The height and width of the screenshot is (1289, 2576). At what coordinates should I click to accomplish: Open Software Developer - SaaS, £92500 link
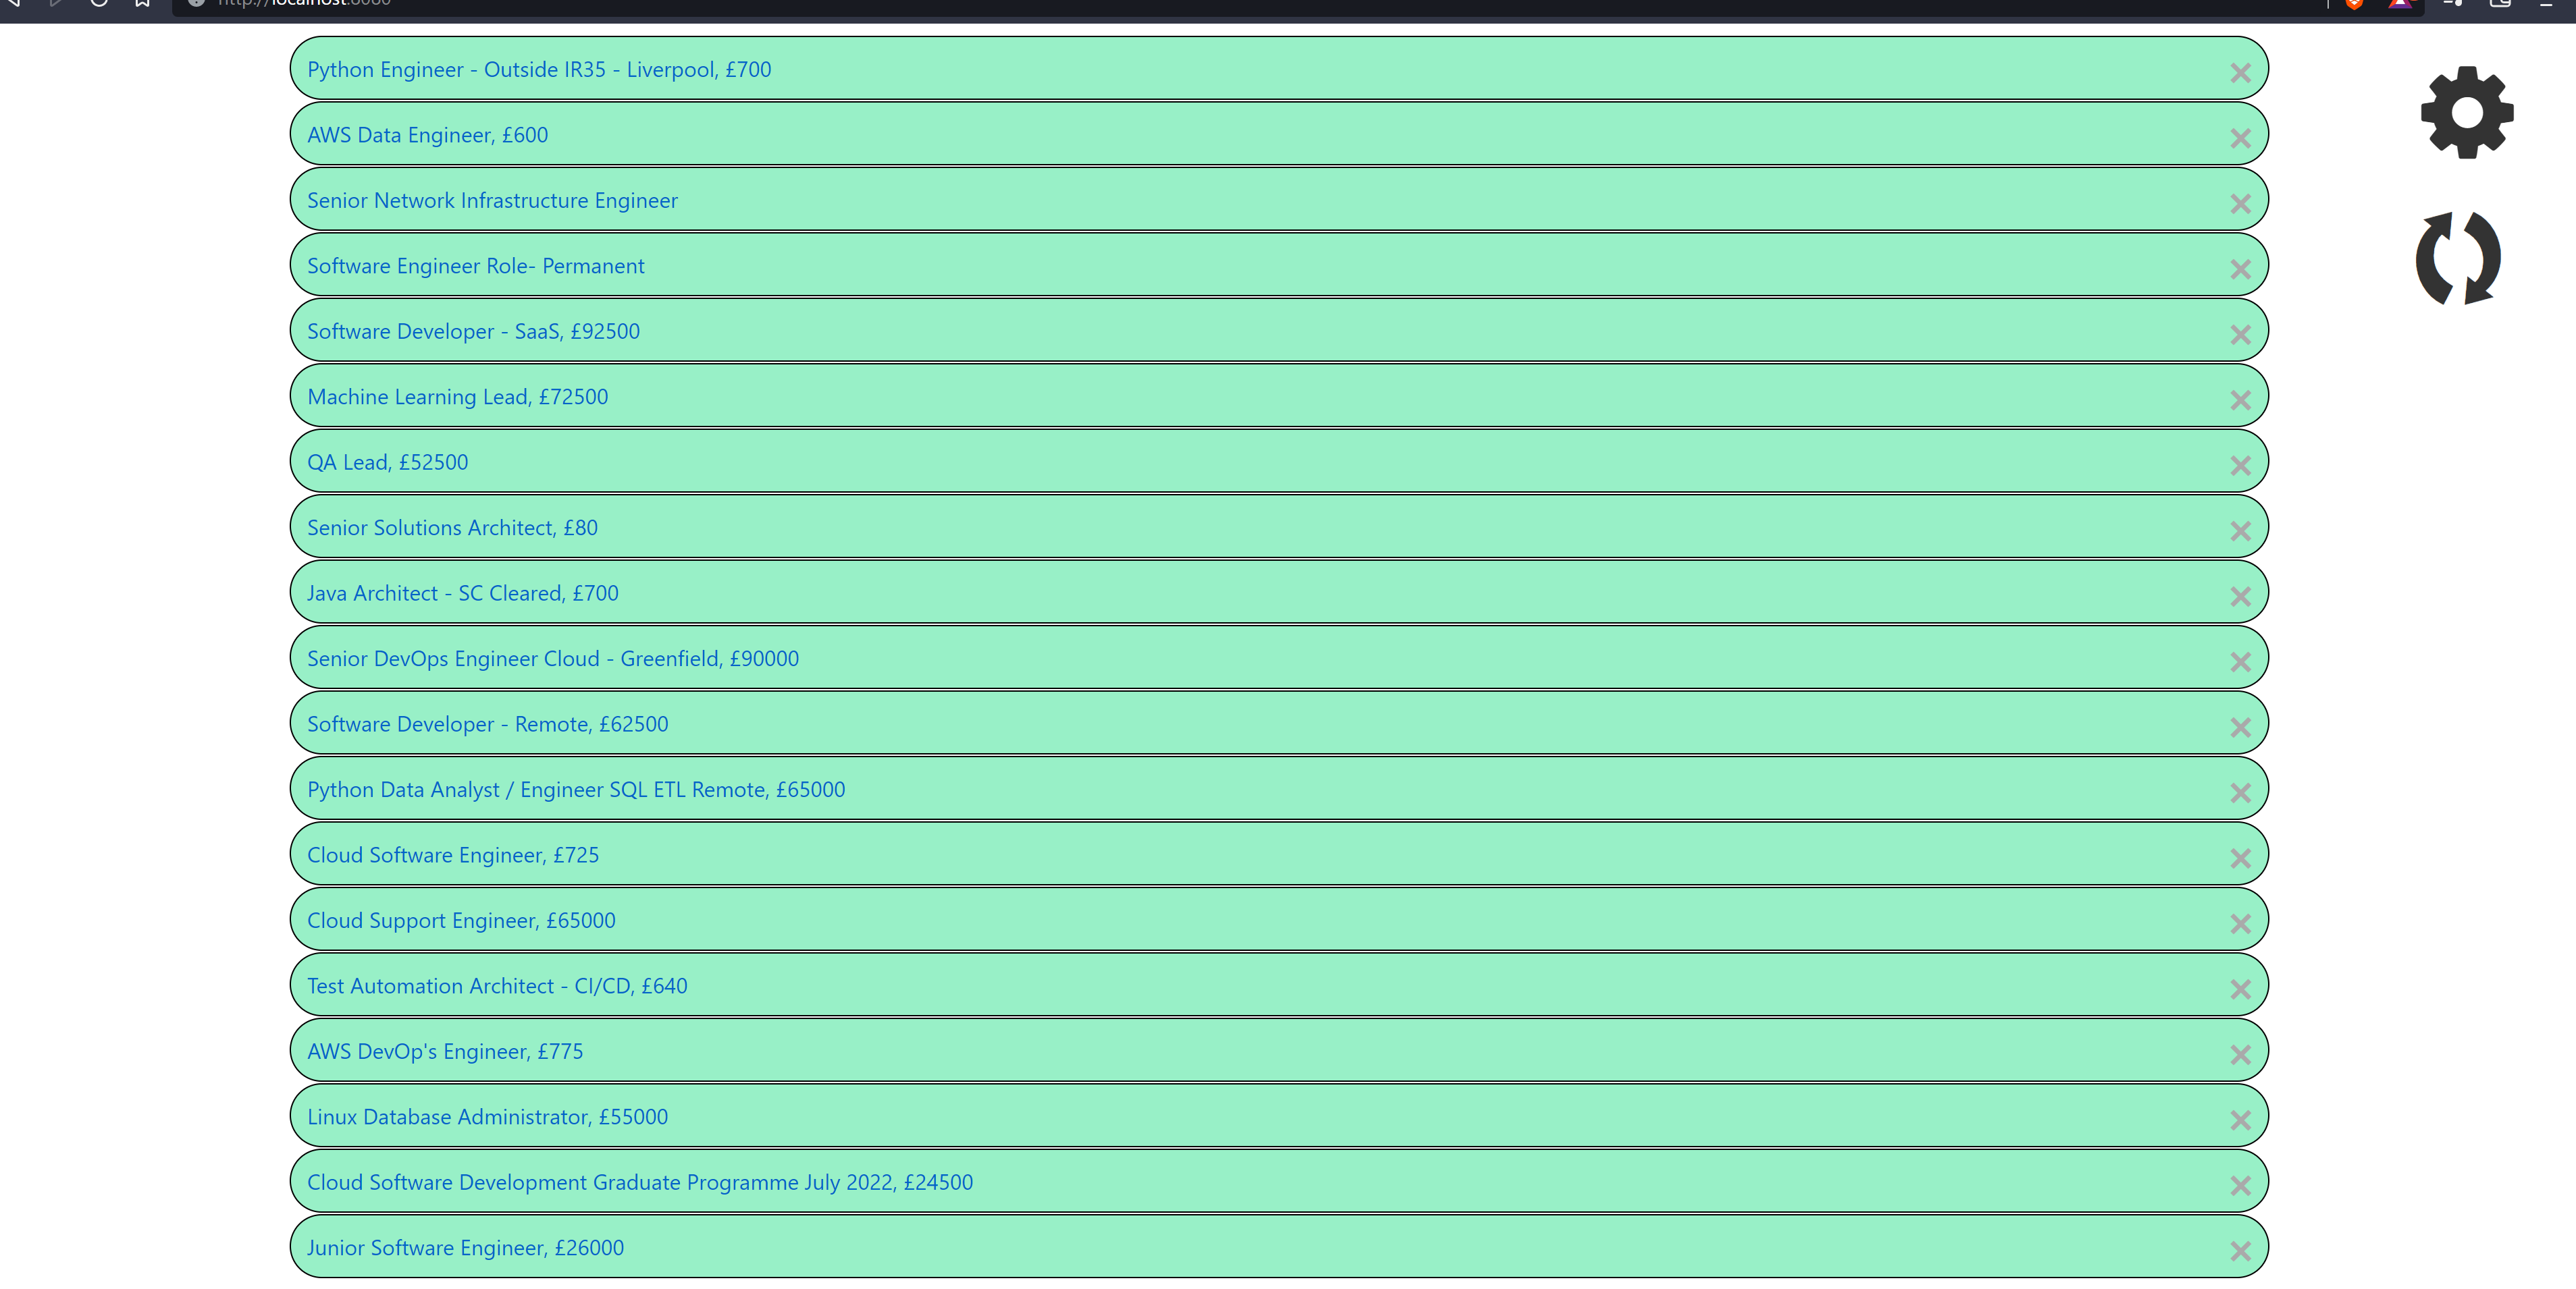click(x=473, y=332)
